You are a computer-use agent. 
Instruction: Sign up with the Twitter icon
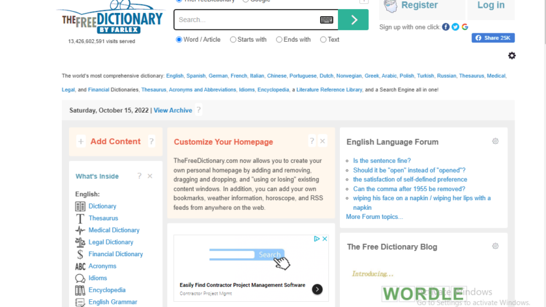point(455,27)
